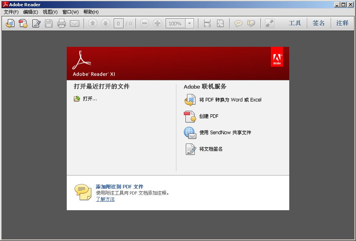Click the page number input field
The image size is (356, 241).
[119, 23]
